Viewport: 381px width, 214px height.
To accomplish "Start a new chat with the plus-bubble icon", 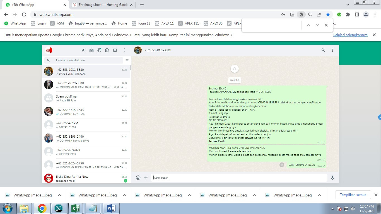I will 115,50.
